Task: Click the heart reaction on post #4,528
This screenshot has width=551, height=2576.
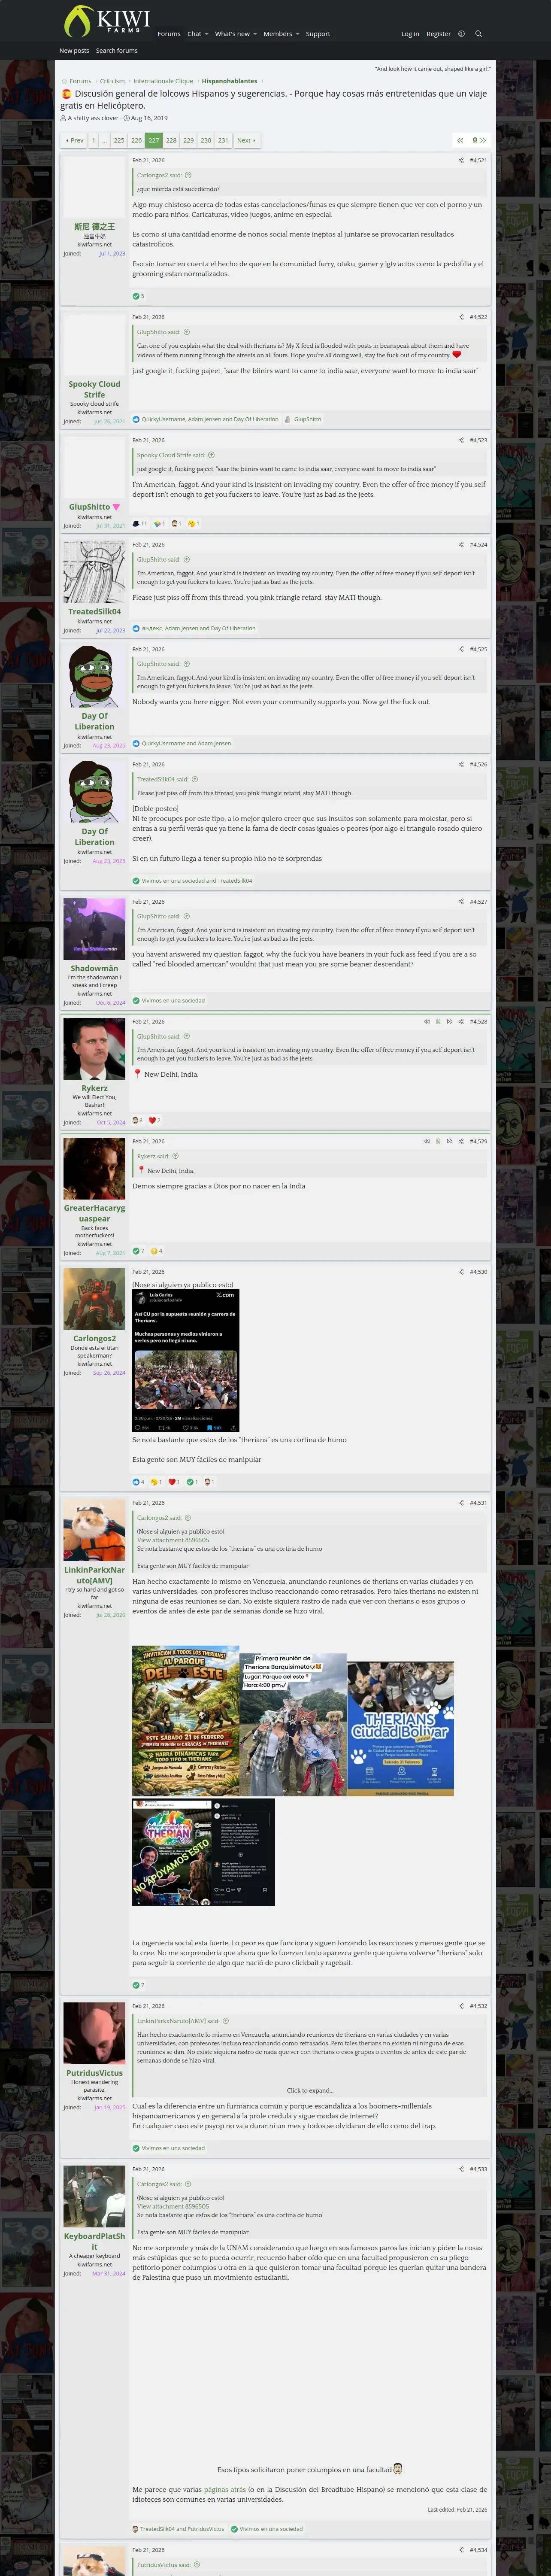Action: click(x=152, y=1120)
